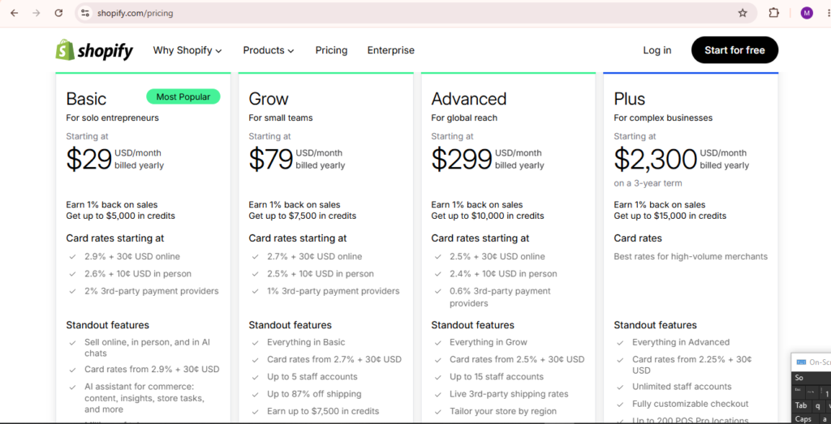The height and width of the screenshot is (424, 831).
Task: Click "Tailor your store by region"
Action: pos(503,411)
